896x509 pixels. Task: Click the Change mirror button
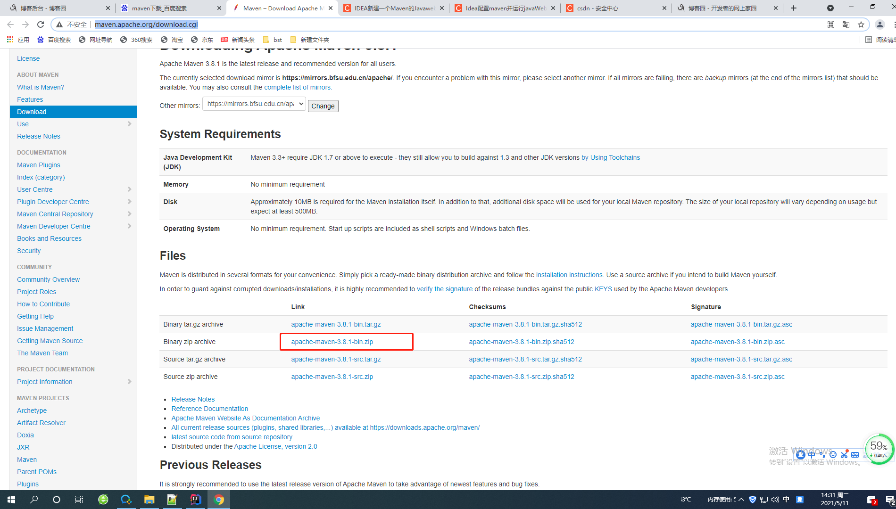[x=323, y=106]
